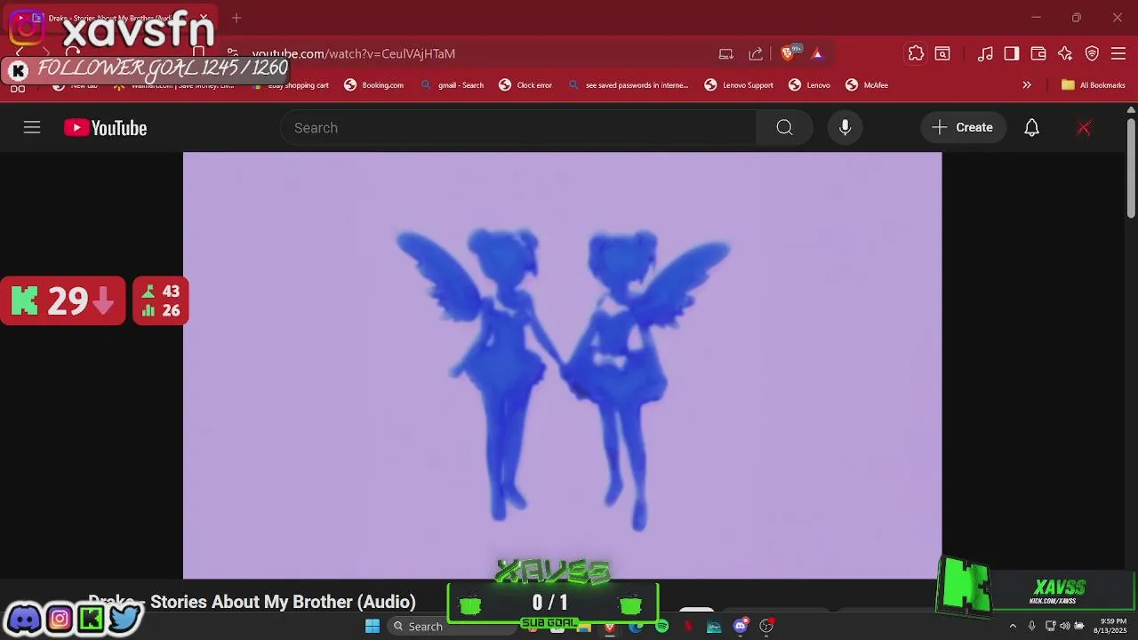Toggle the Brave Shields lion icon
This screenshot has height=640, width=1138.
pos(787,53)
